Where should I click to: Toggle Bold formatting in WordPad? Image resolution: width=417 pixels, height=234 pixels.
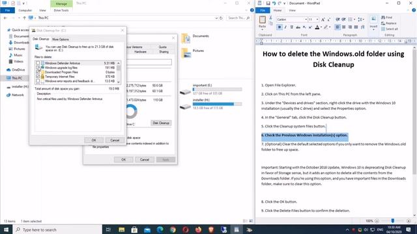point(280,27)
